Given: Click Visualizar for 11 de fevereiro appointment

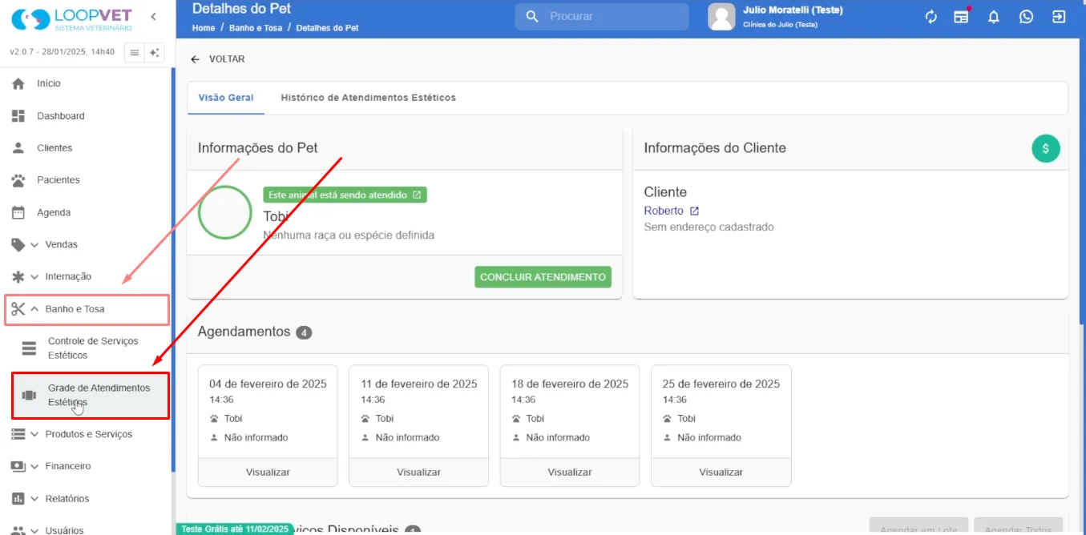Looking at the screenshot, I should pos(419,473).
